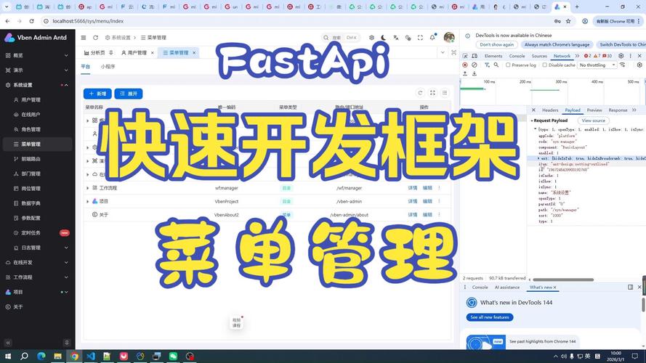
Task: Open the DevTools Elements tab
Action: (493, 56)
